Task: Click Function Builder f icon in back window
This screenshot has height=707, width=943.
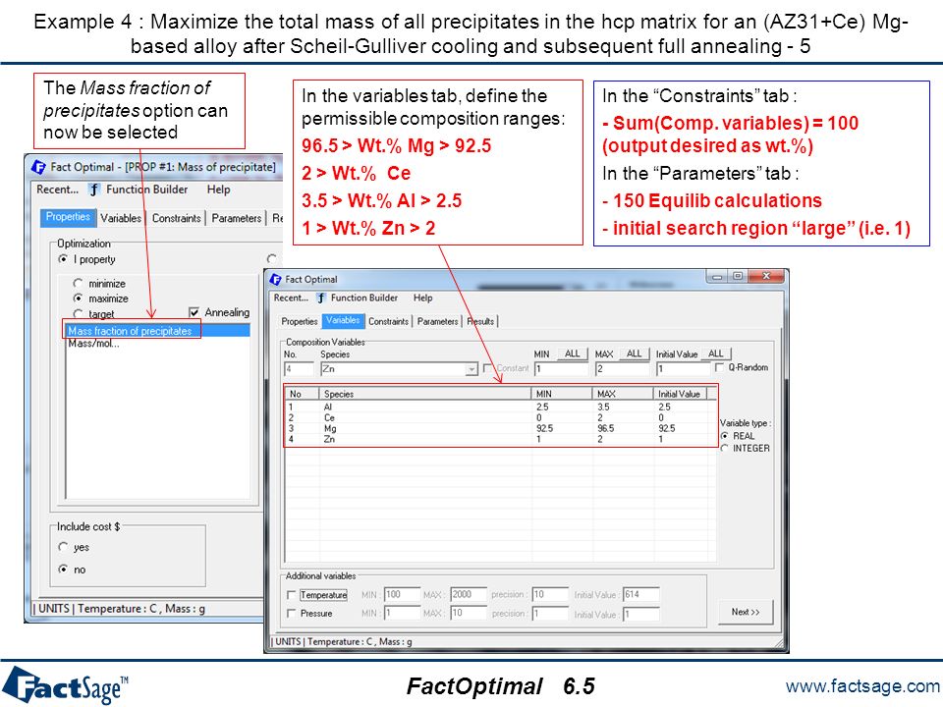Action: 93,190
